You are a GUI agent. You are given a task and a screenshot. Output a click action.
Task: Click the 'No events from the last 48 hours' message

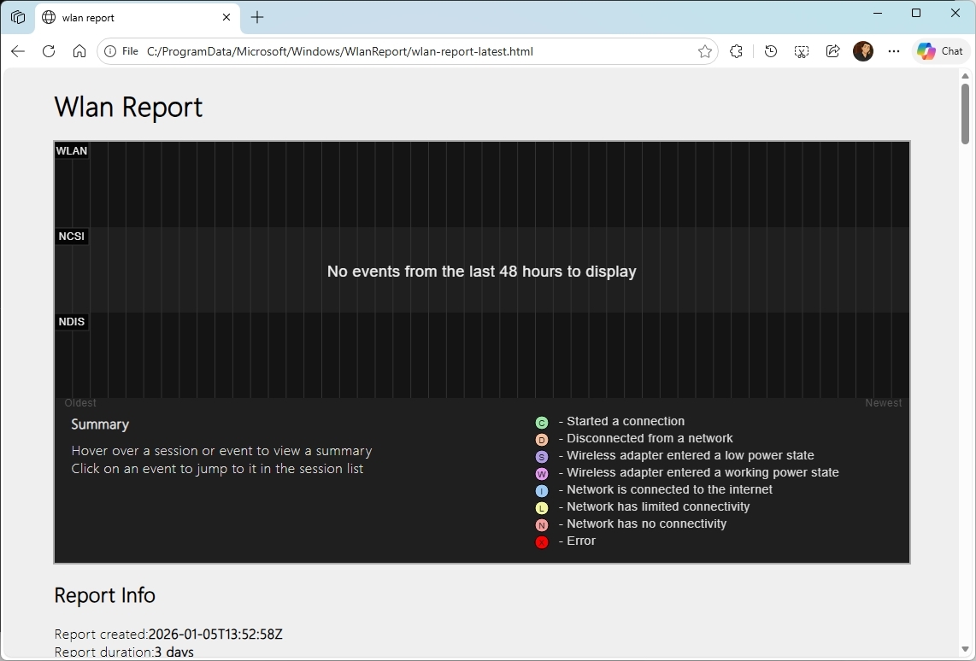coord(482,272)
